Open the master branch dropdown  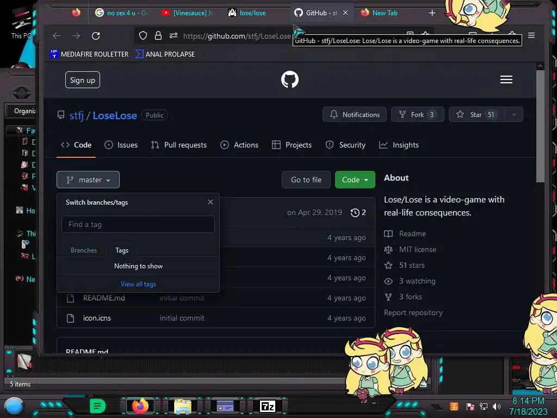(88, 180)
